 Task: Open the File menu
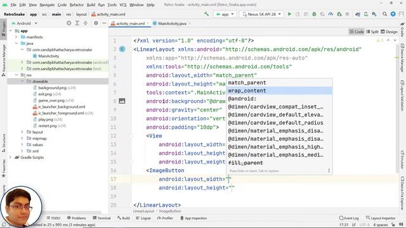[13, 4]
